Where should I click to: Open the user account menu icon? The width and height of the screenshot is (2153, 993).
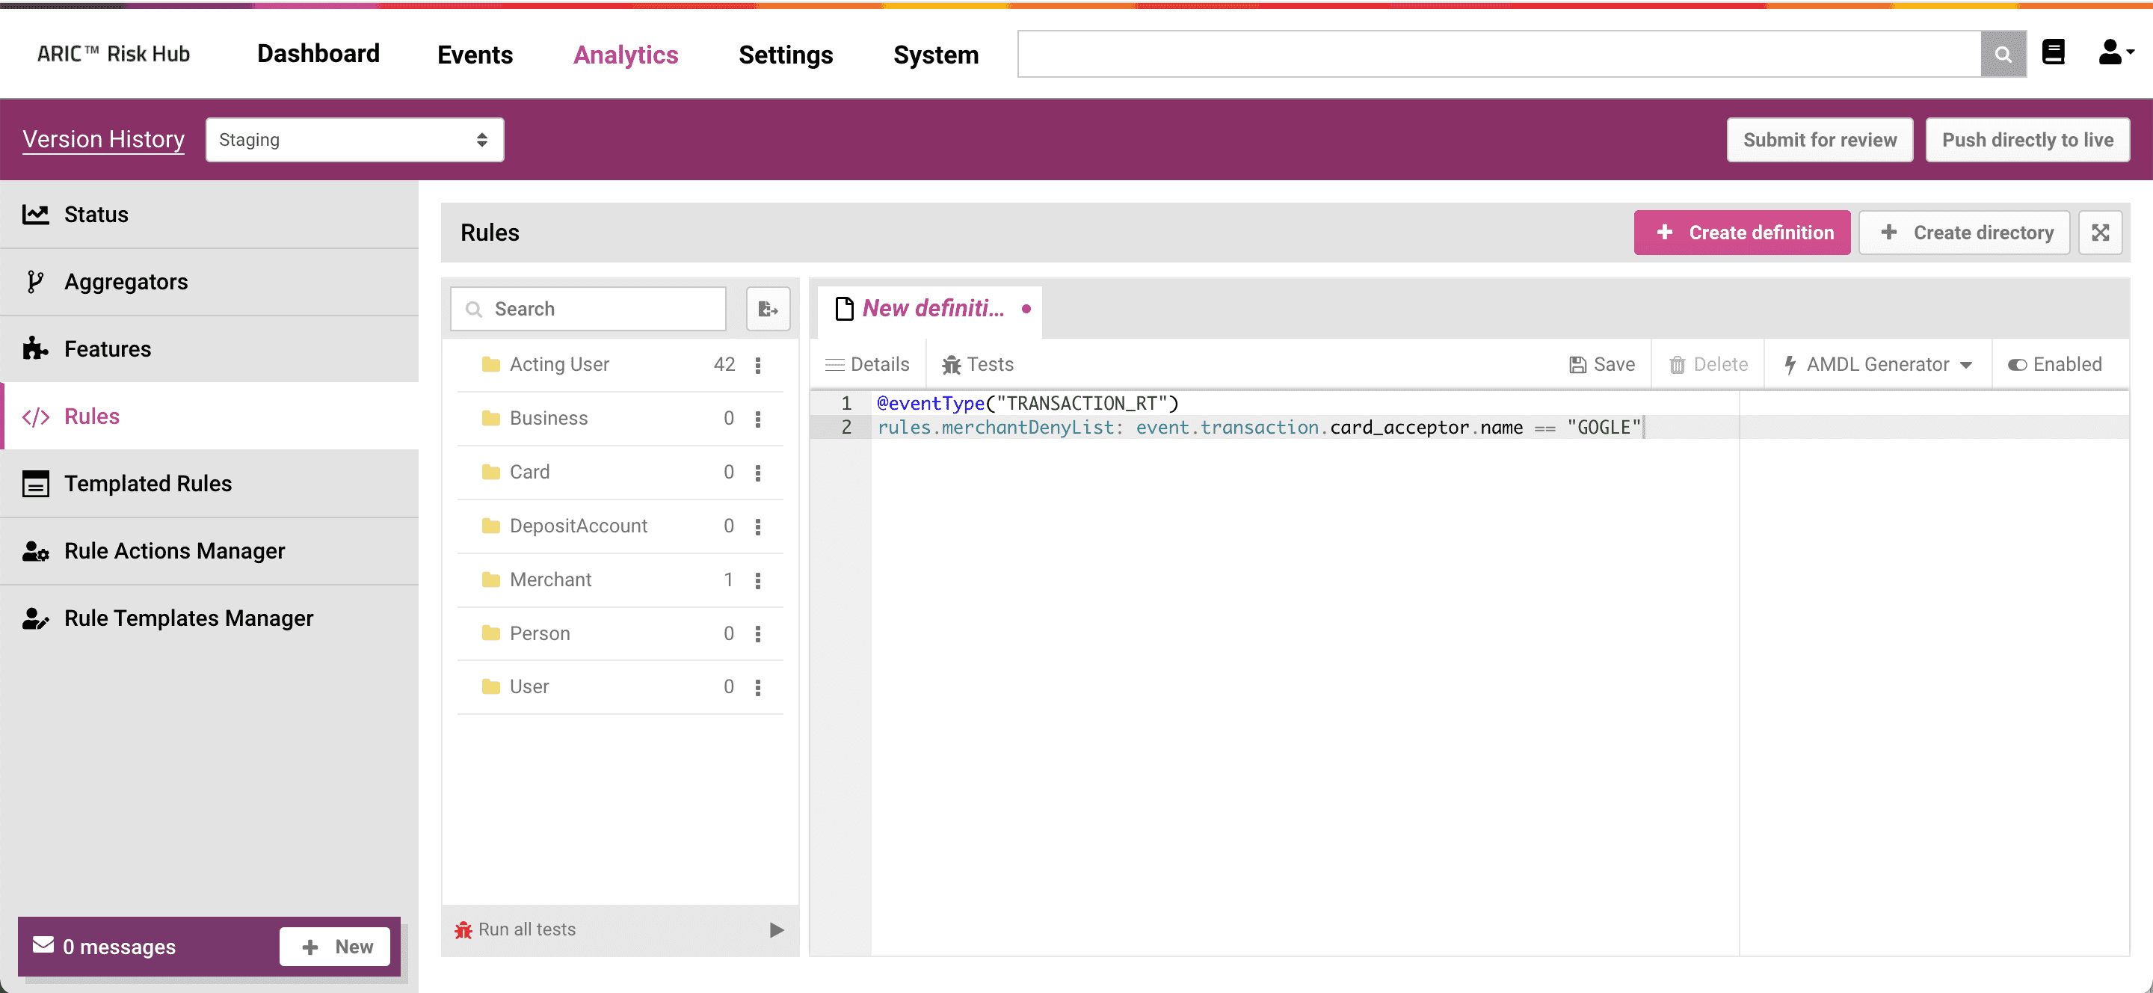pyautogui.click(x=2116, y=52)
